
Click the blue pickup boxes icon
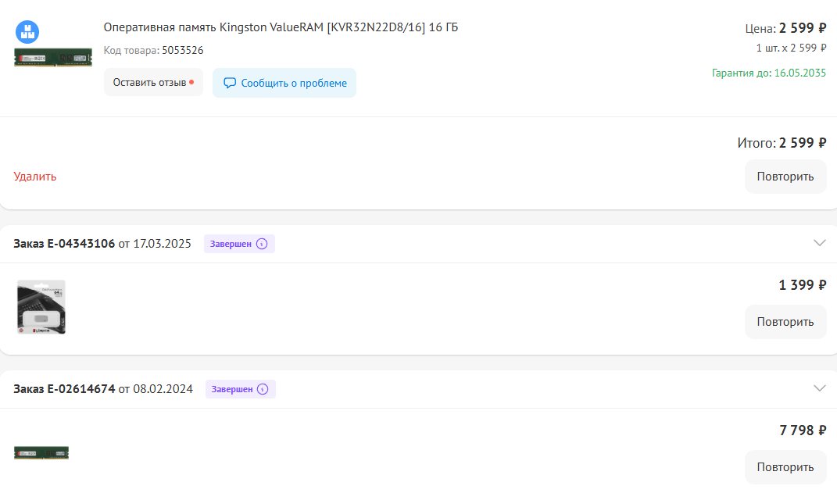(x=27, y=32)
